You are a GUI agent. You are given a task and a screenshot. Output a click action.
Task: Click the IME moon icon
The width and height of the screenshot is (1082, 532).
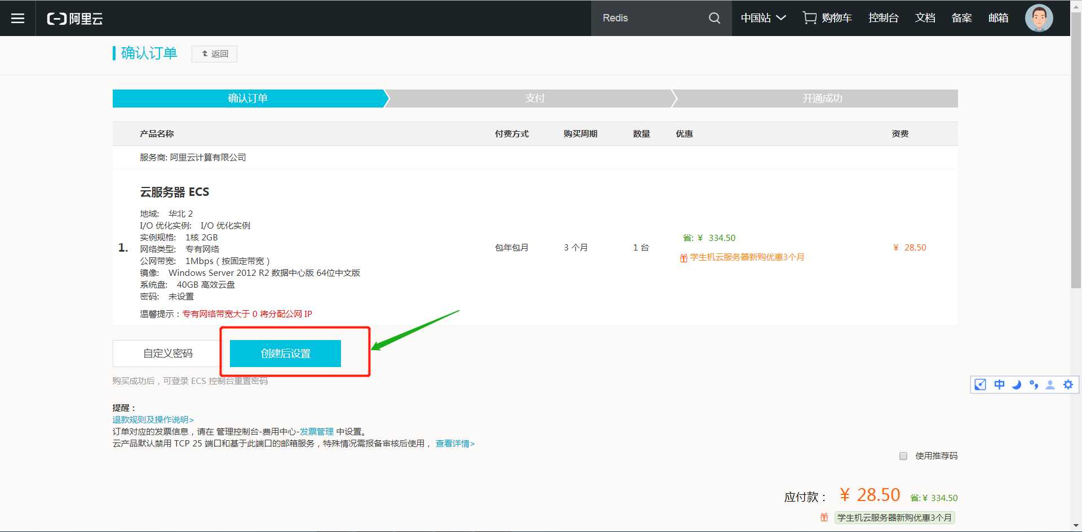click(x=1017, y=385)
